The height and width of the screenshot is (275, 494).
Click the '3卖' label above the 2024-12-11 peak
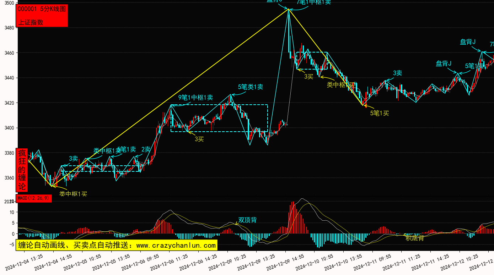397,73
